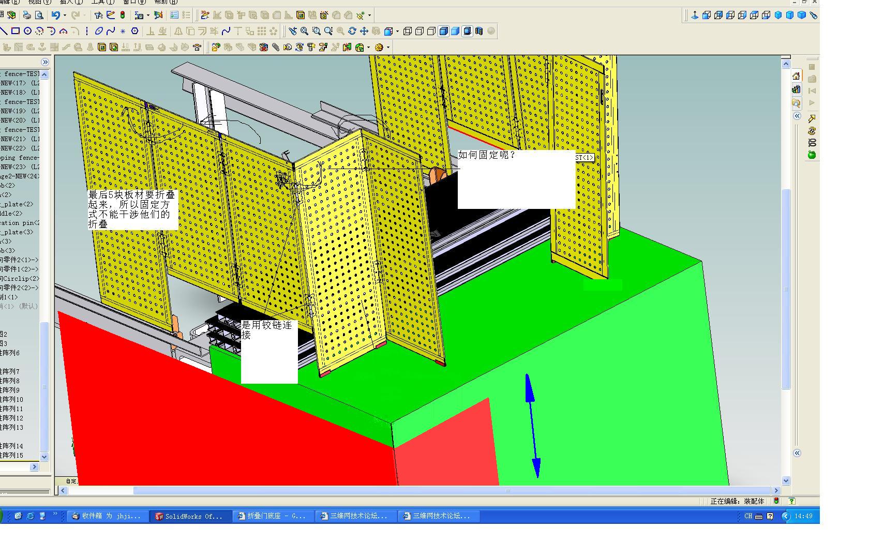Select the Rotate View tool
This screenshot has width=869, height=543.
point(352,31)
